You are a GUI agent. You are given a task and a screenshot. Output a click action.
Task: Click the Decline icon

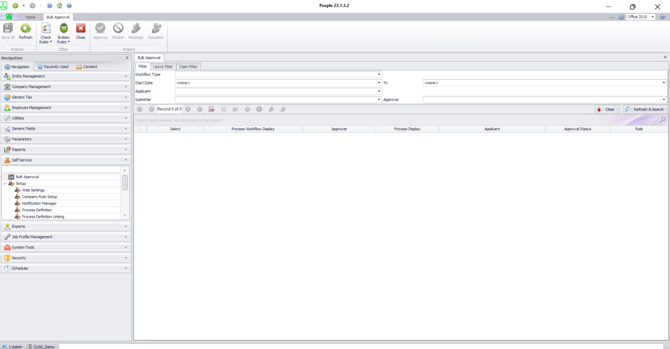pyautogui.click(x=117, y=30)
